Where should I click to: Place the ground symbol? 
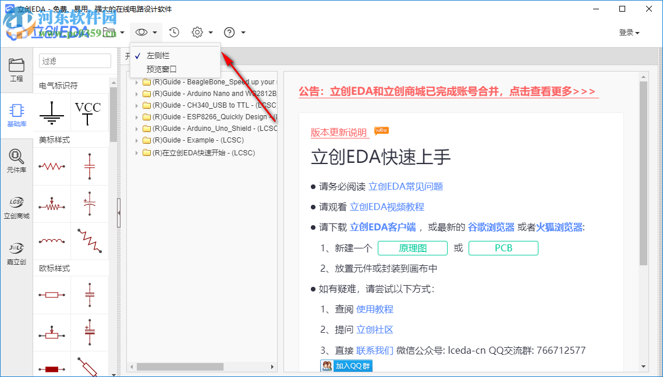point(52,113)
